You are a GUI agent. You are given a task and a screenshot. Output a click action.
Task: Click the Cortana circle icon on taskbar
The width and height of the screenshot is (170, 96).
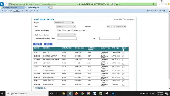coord(52,94)
